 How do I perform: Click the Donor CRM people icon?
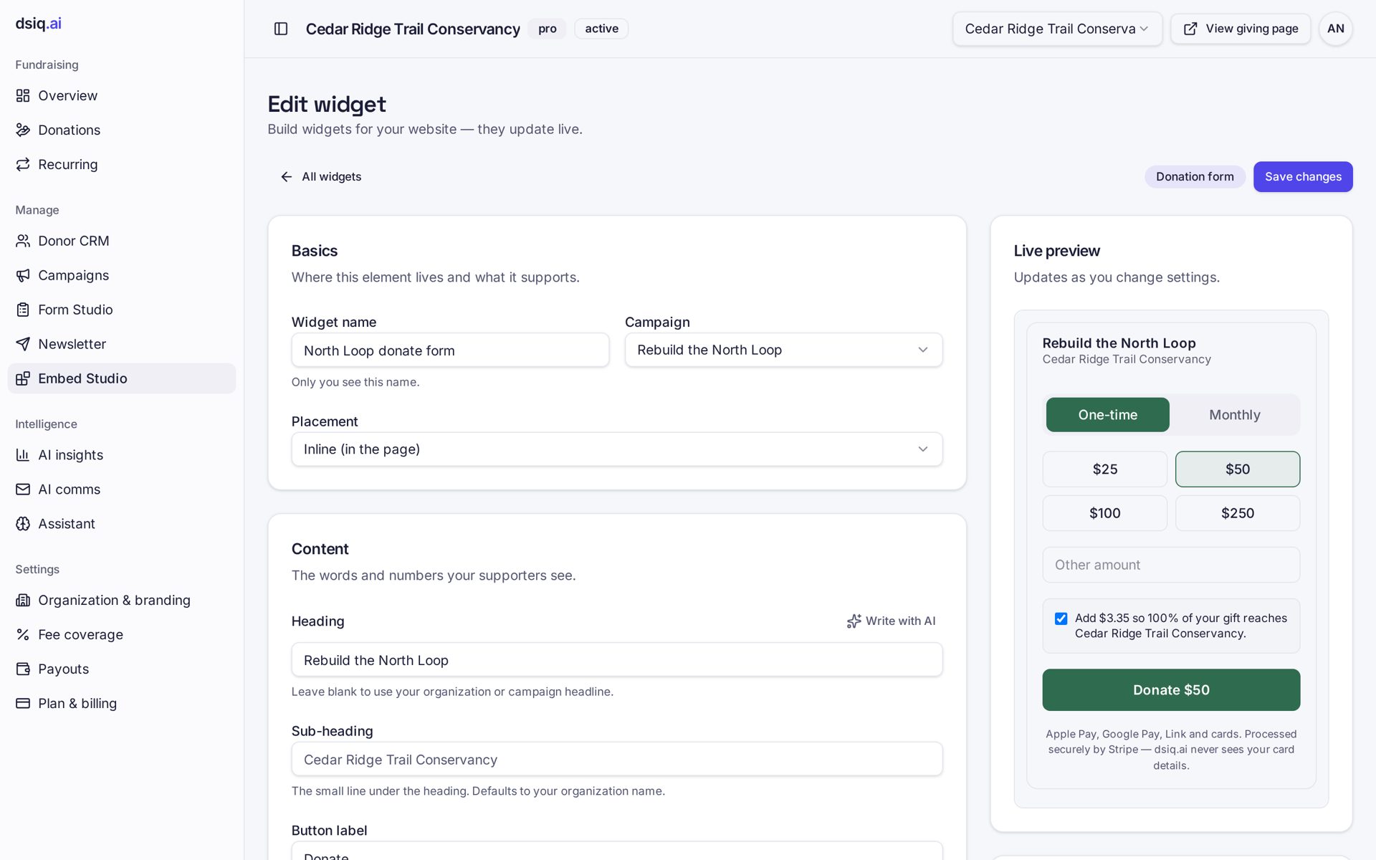(x=23, y=241)
